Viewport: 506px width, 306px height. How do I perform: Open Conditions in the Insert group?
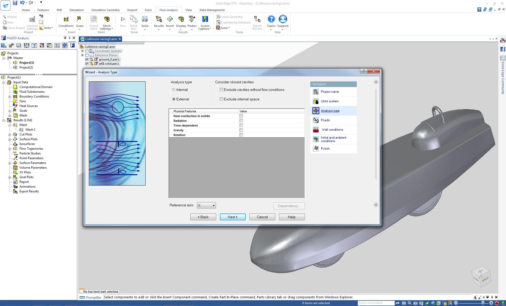[66, 20]
